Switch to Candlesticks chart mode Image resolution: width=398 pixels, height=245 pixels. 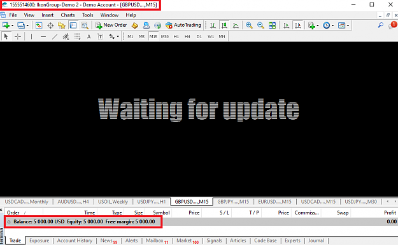tap(224, 25)
